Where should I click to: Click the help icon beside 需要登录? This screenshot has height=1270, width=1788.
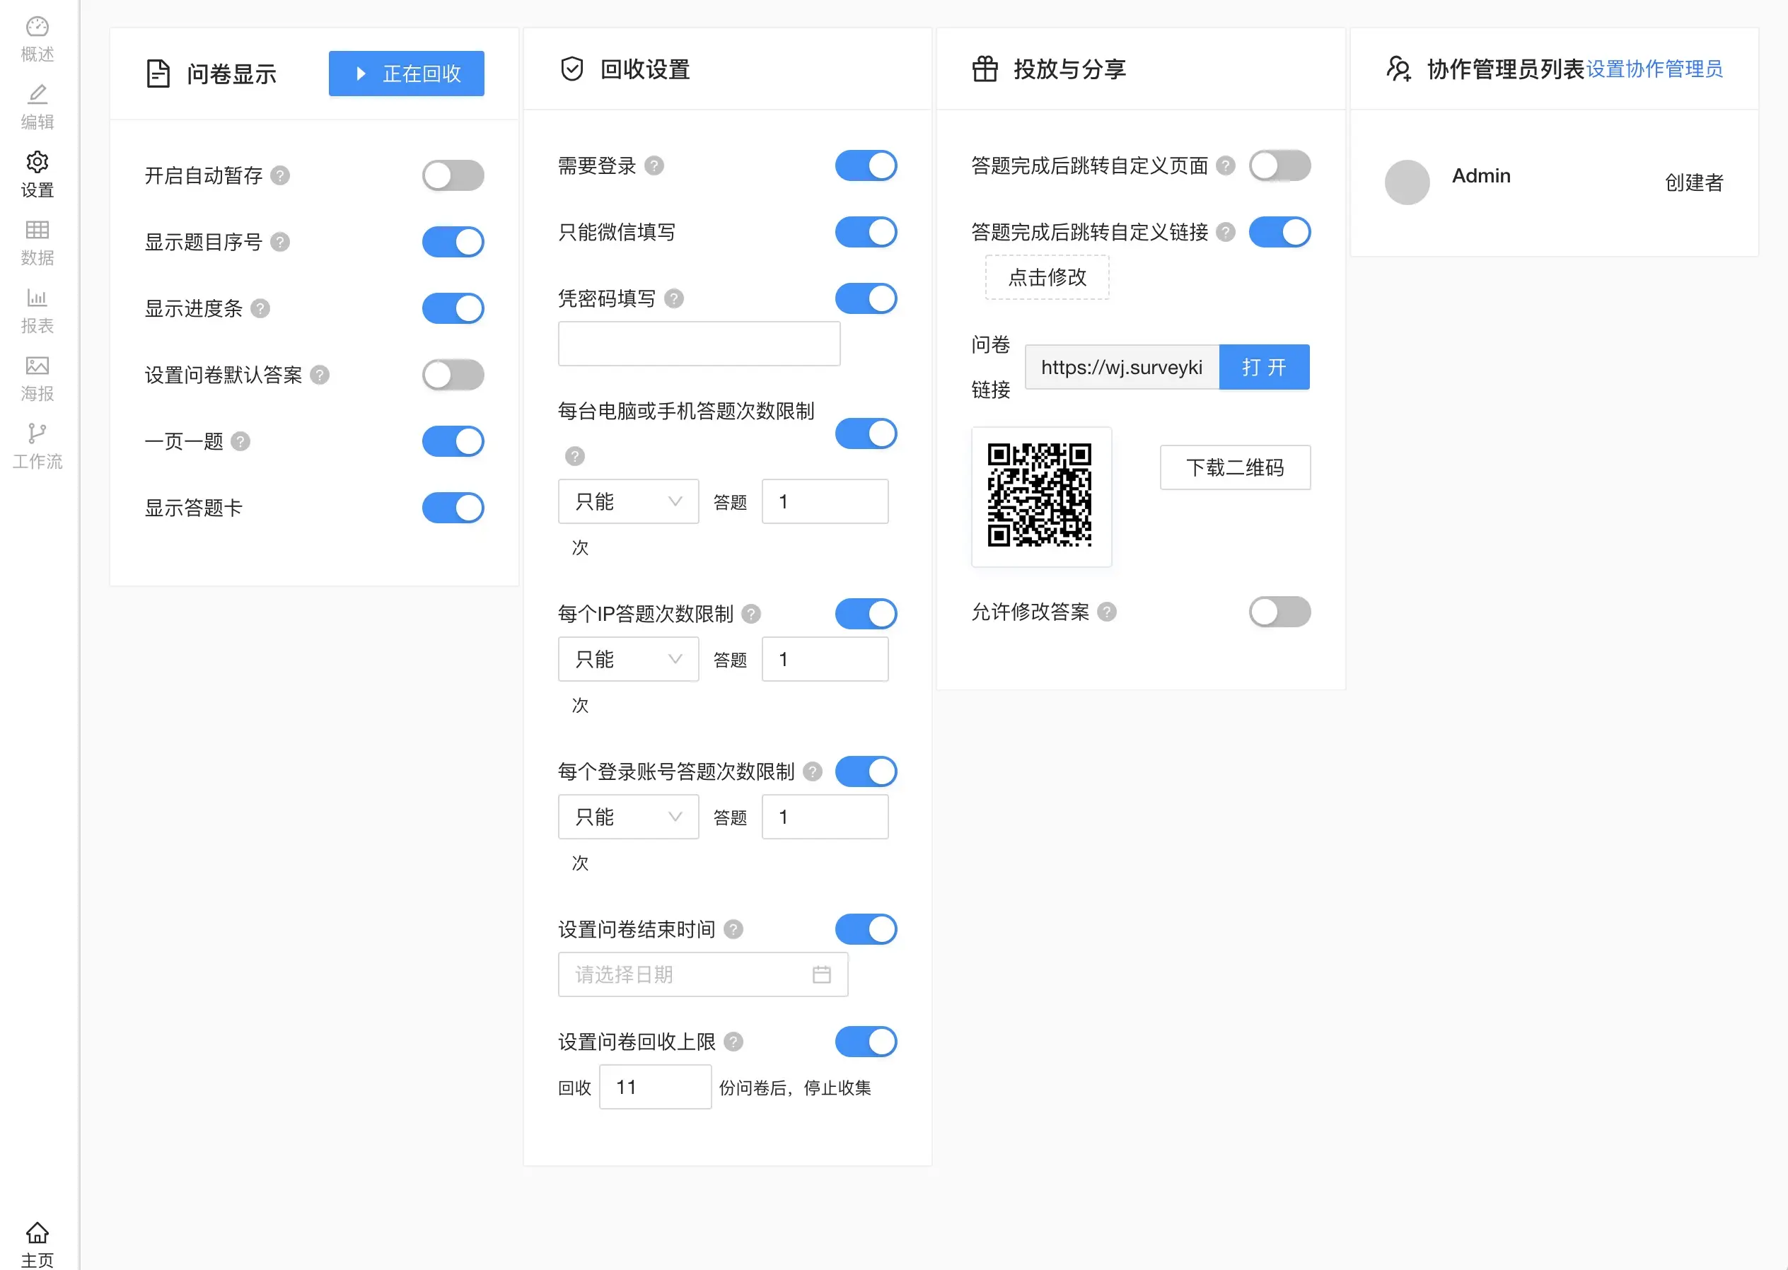click(x=656, y=165)
